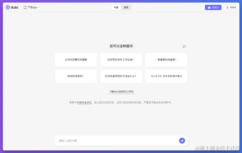The width and height of the screenshot is (242, 153).
Task: Click the 下载App device icon
Action: (25, 7)
